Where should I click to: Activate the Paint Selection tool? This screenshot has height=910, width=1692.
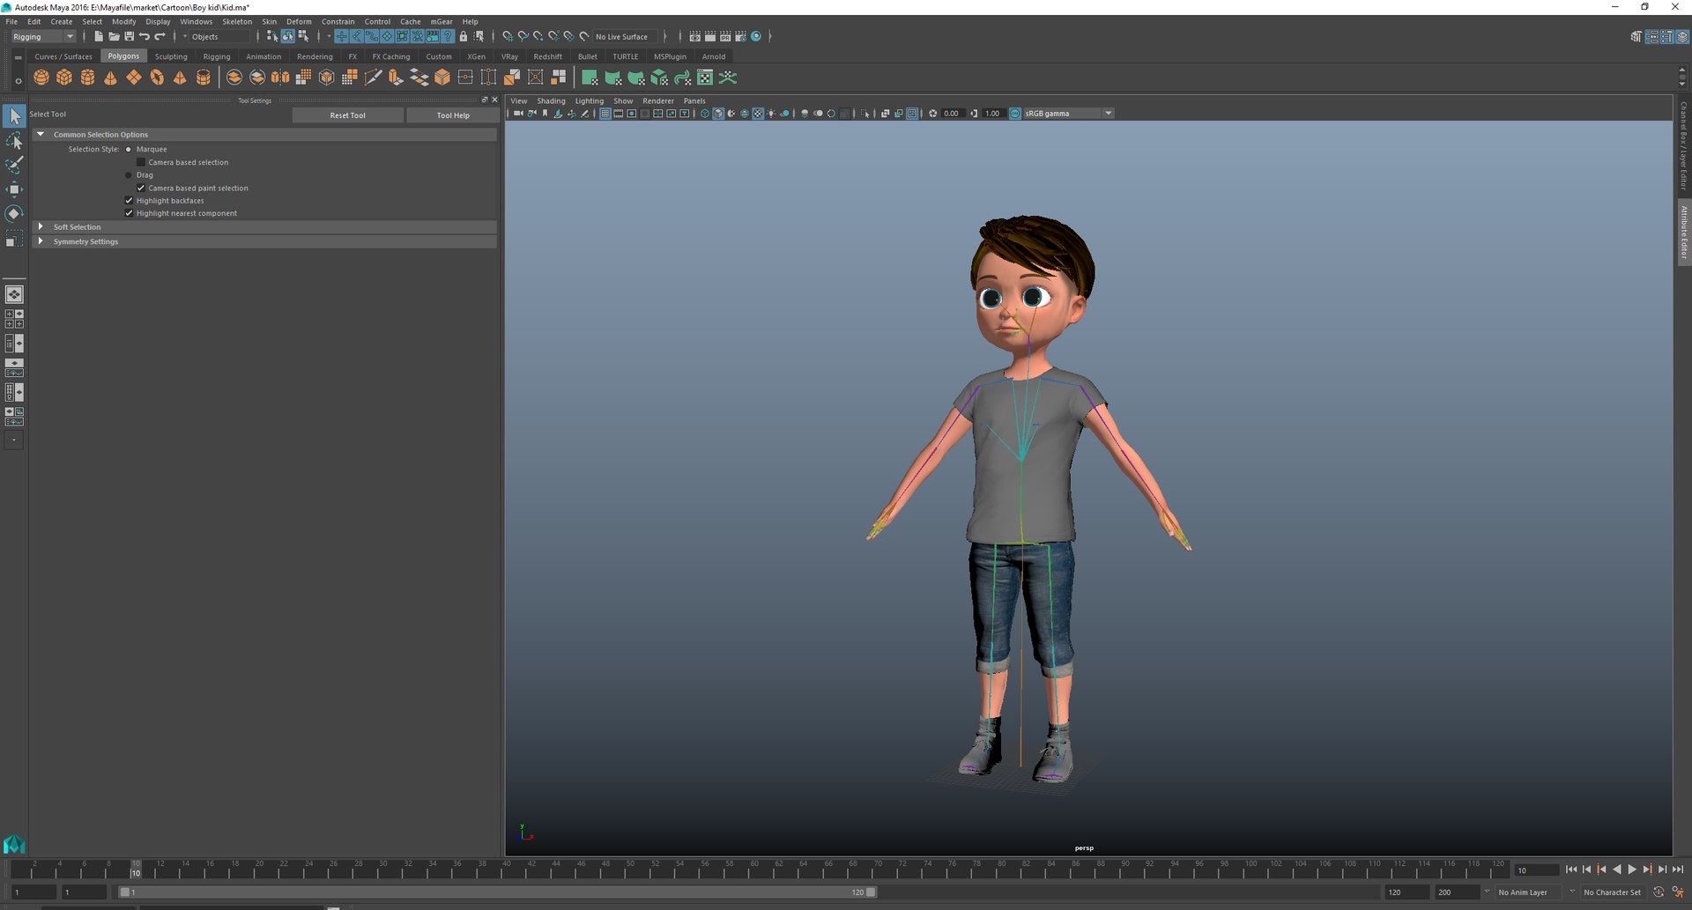click(14, 165)
